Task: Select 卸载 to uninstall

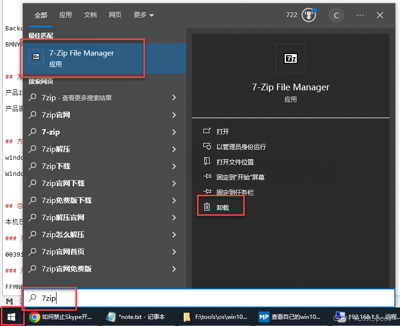Action: (x=222, y=208)
